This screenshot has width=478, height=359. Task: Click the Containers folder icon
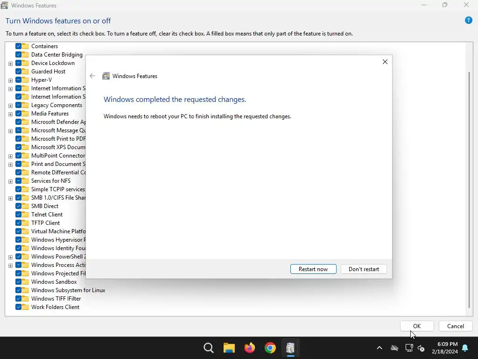click(x=25, y=46)
